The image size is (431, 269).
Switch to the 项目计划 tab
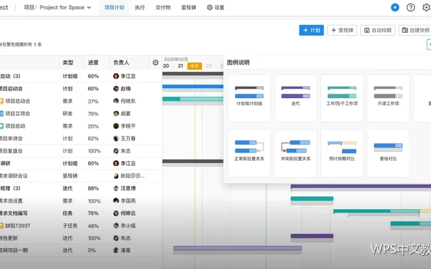114,7
